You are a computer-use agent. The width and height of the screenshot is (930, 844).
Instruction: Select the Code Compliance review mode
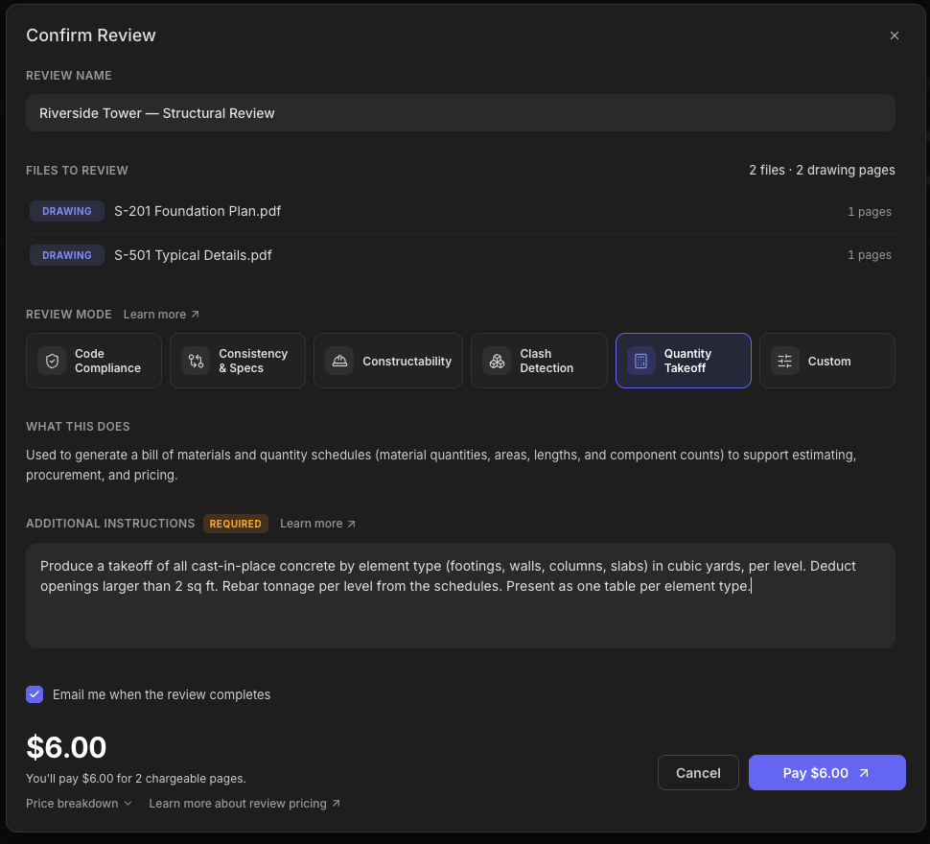(x=94, y=361)
